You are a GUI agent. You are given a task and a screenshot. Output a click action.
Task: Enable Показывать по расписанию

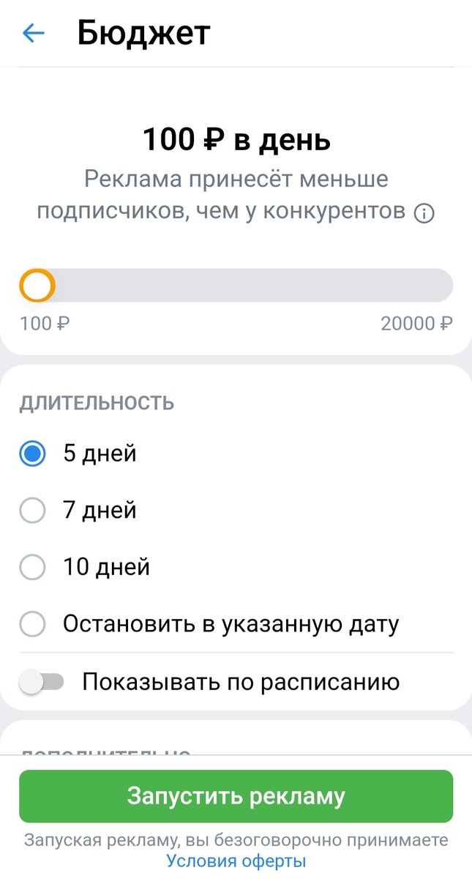pos(44,681)
